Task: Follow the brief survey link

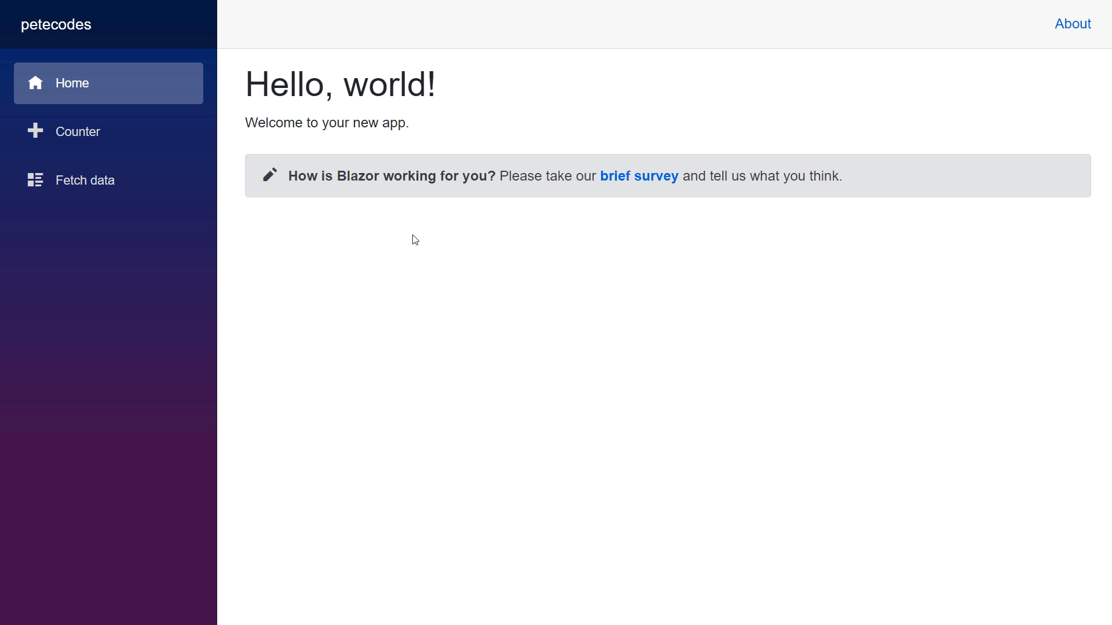Action: click(639, 176)
